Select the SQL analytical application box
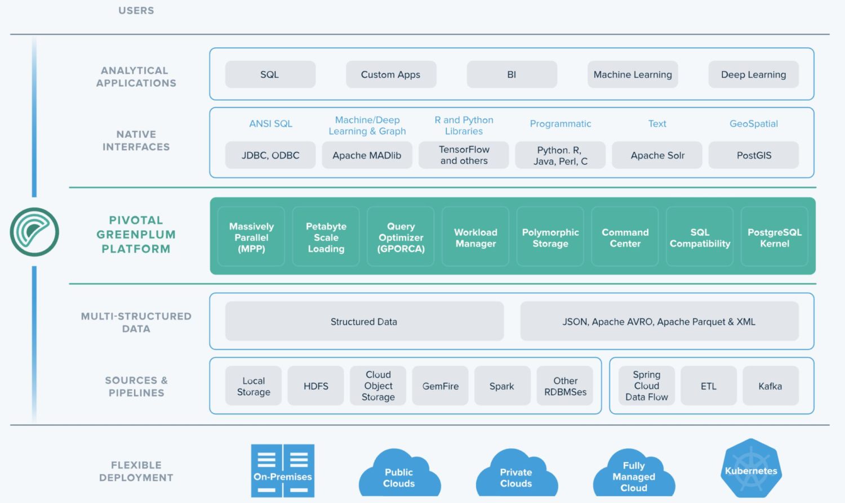Viewport: 845px width, 503px height. (x=270, y=74)
